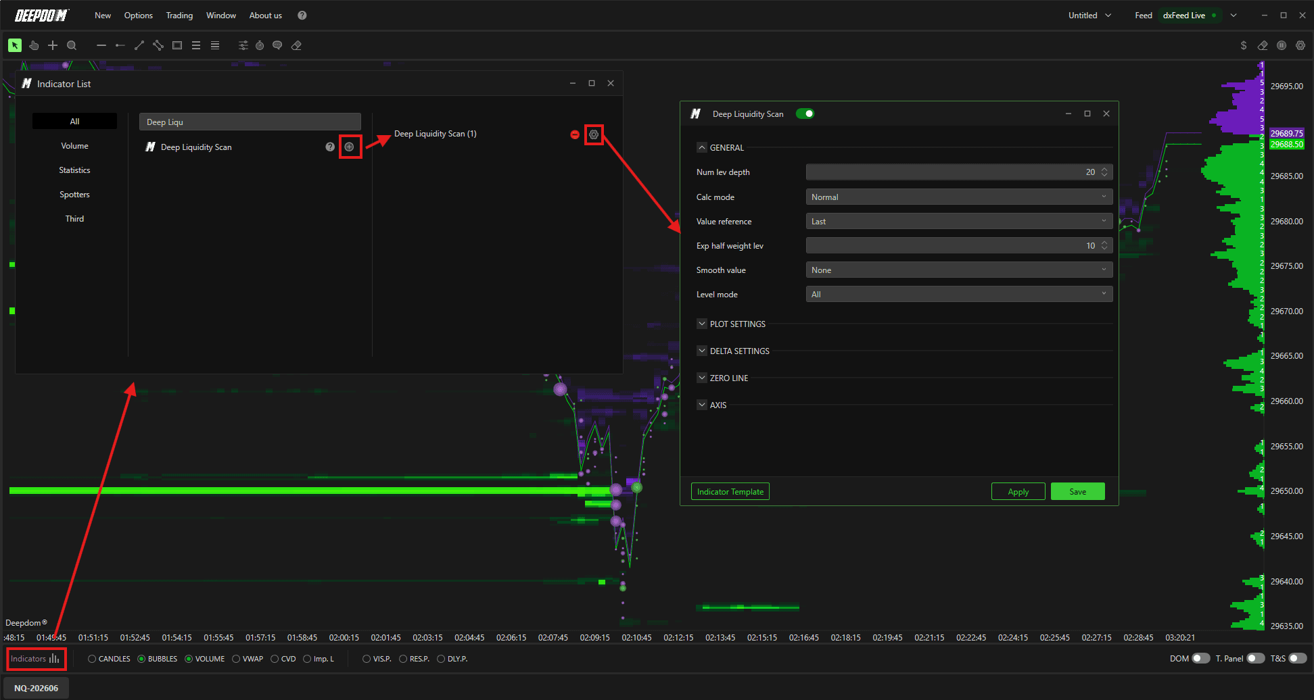Select the Spotters category tab

74,195
